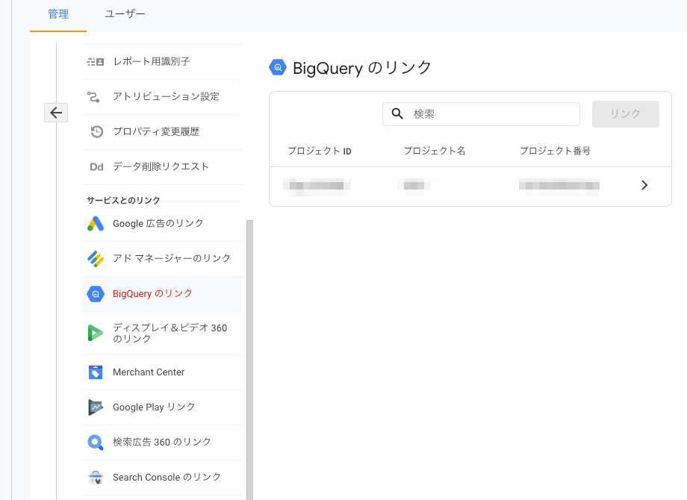Click the プロパティ変更履歴 history icon
Screen dimensions: 687x500
[96, 132]
